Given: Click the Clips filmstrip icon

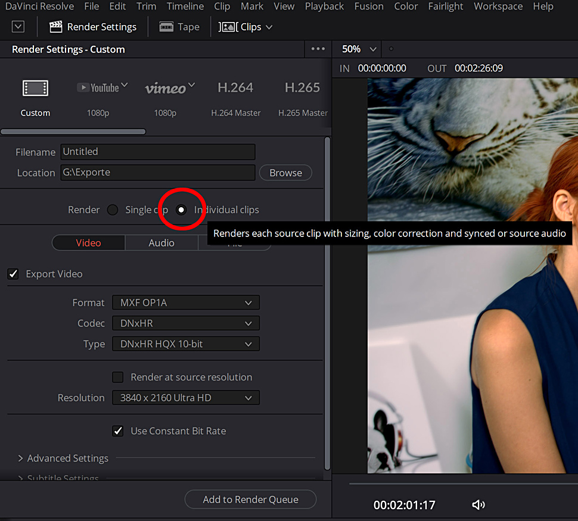Looking at the screenshot, I should 229,27.
